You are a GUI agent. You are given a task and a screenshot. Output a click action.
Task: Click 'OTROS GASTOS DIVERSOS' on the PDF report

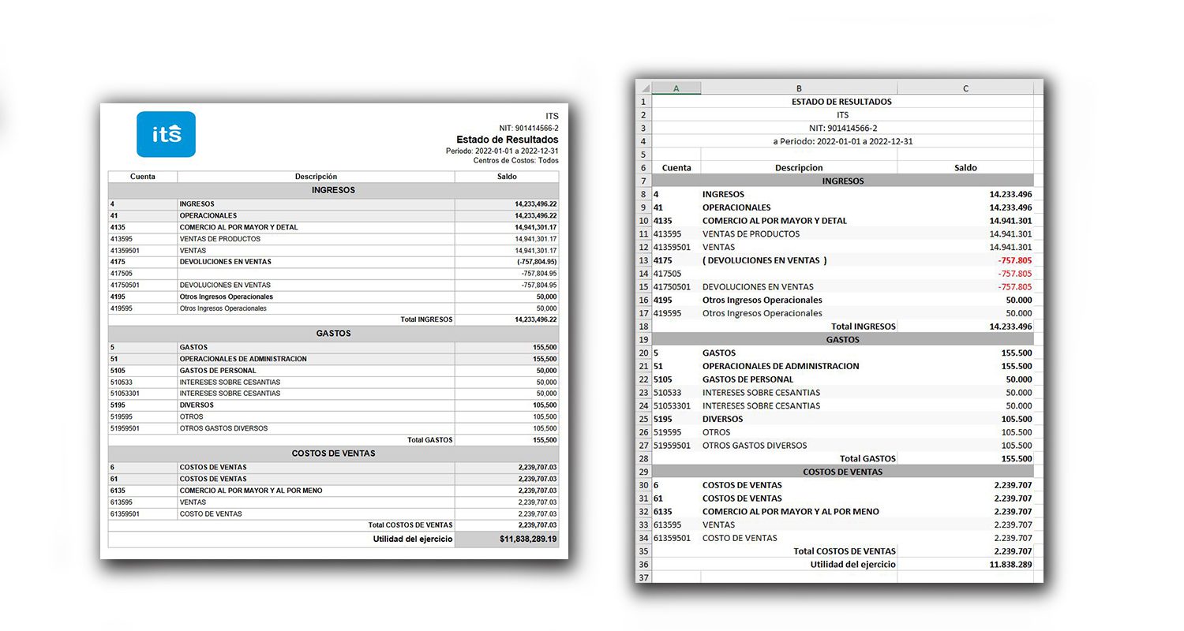click(223, 428)
